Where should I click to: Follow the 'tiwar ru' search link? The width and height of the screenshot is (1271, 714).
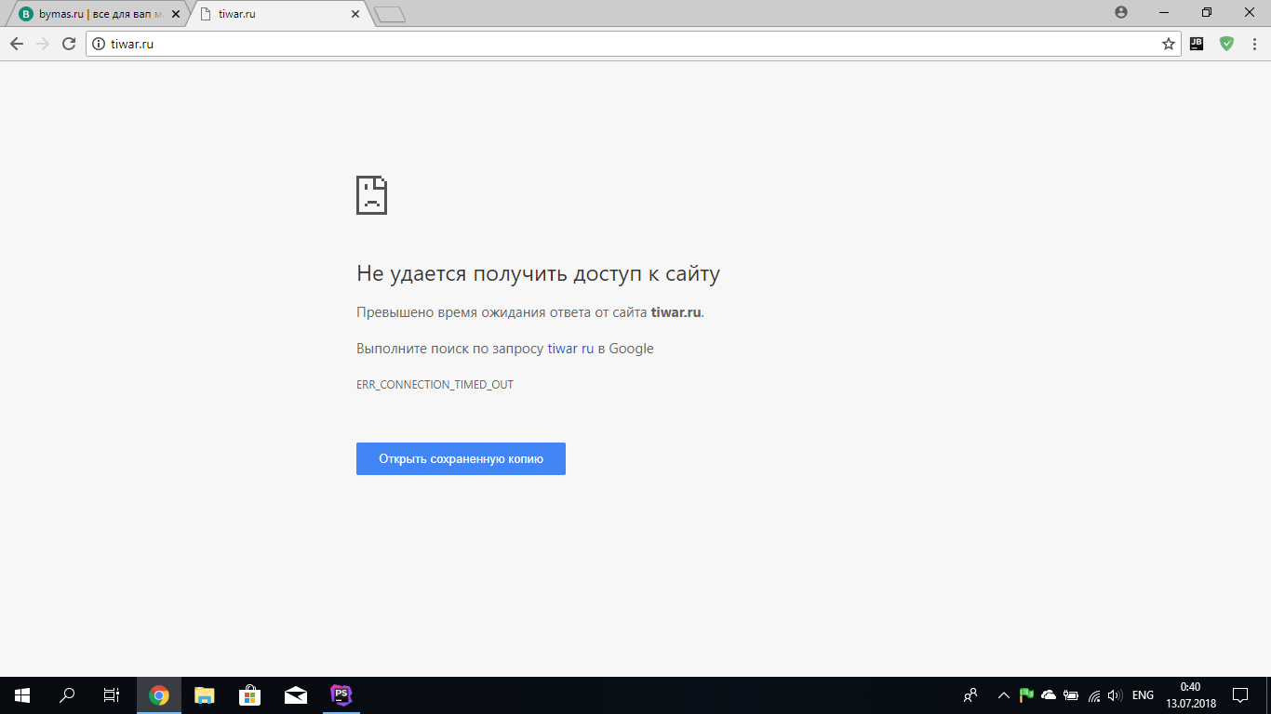pos(569,349)
